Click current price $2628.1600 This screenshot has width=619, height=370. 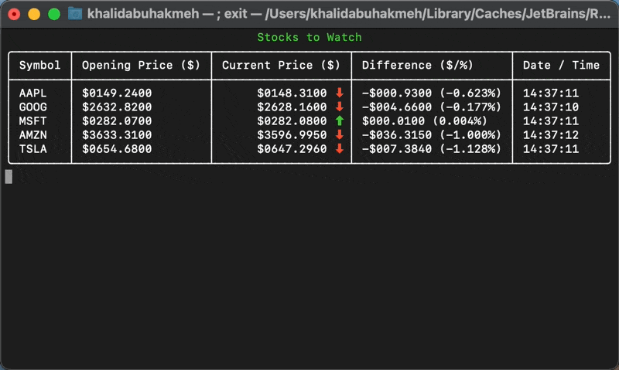[292, 107]
